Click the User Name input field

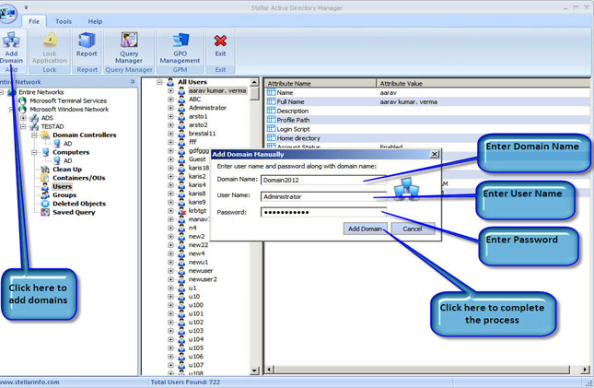click(323, 197)
